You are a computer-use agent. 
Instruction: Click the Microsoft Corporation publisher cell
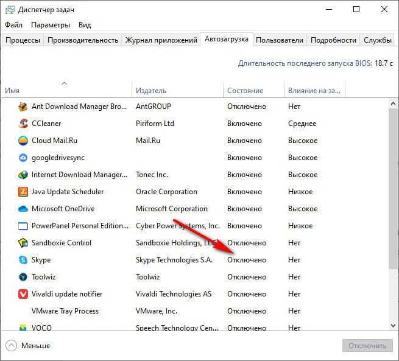(172, 209)
